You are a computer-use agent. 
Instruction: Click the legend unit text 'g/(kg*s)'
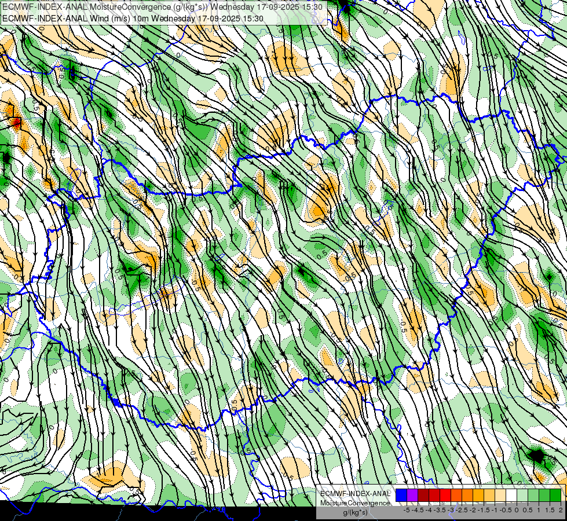(x=355, y=512)
